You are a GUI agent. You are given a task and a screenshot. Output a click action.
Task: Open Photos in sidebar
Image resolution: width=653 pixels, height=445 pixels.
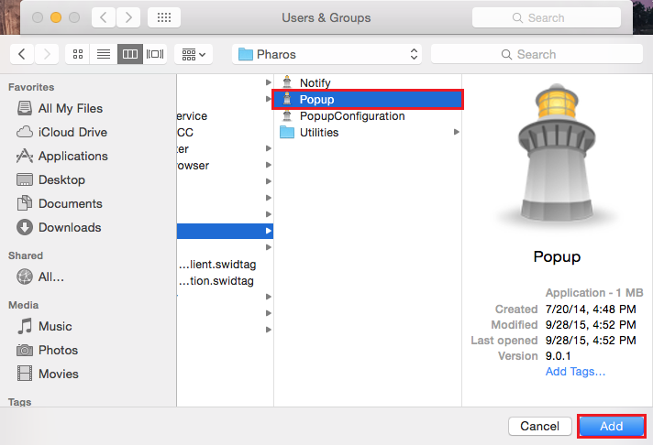tap(59, 350)
